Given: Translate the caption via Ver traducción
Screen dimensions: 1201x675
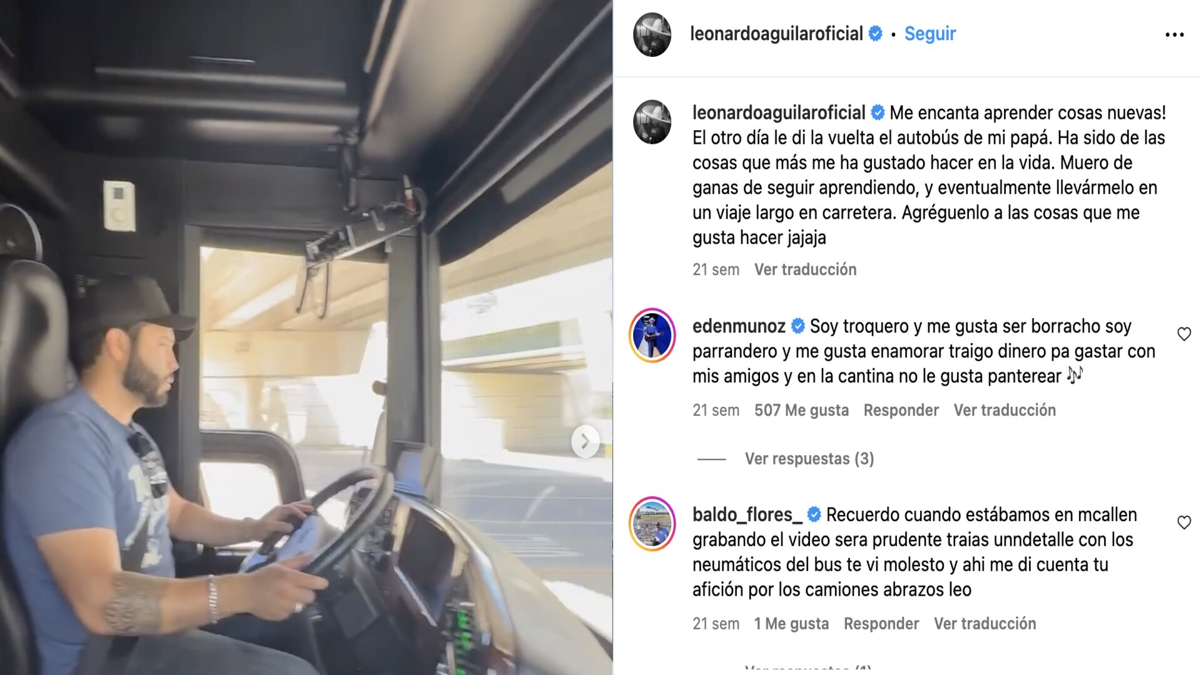Looking at the screenshot, I should tap(805, 269).
